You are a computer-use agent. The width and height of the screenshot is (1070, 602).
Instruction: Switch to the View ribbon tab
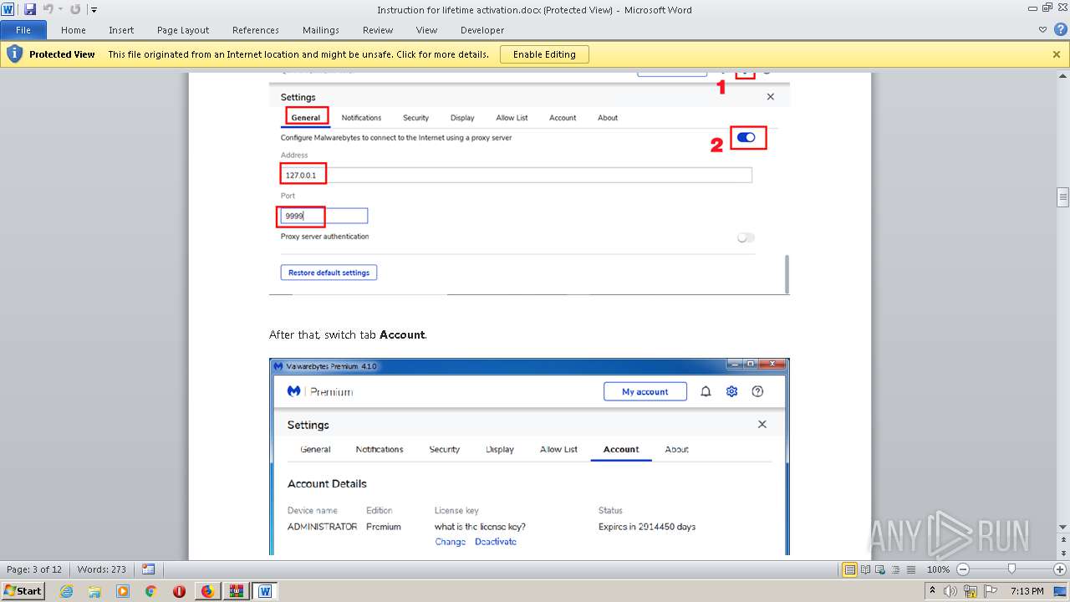426,30
